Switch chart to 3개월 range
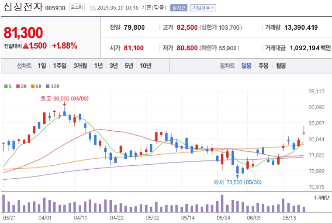Viewport: 332px width, 223px height. pos(80,66)
